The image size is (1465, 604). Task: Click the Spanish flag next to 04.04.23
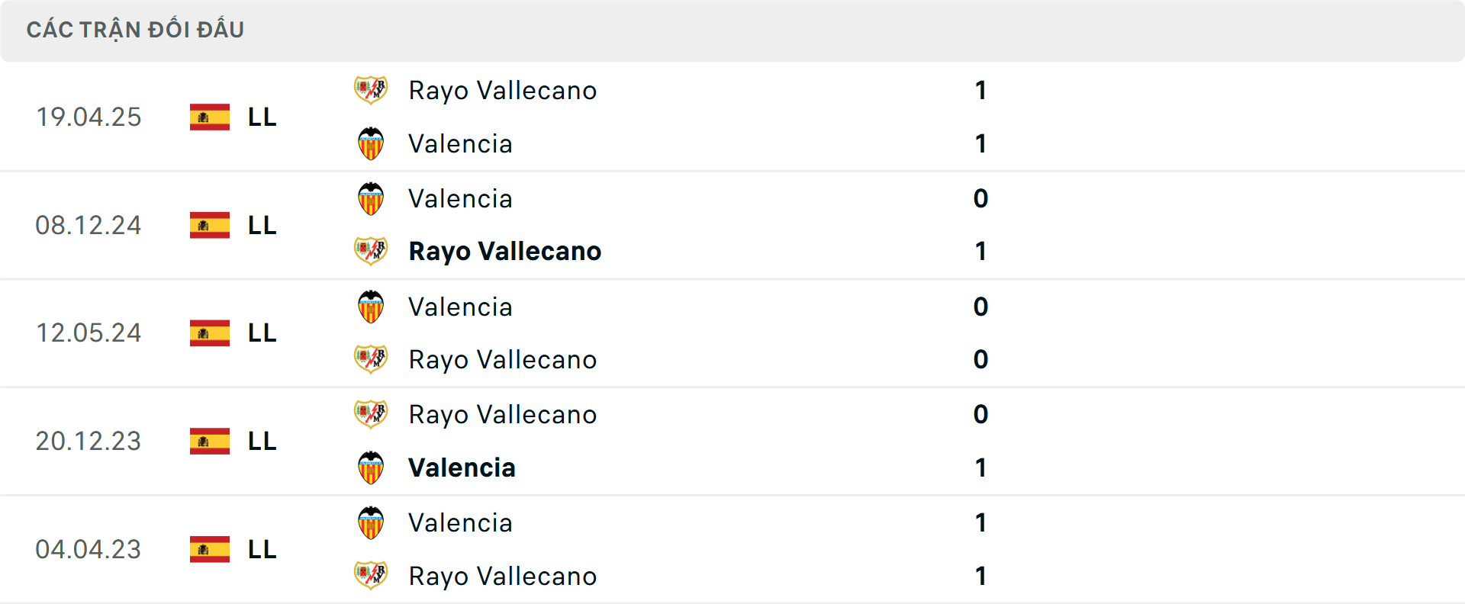click(208, 549)
